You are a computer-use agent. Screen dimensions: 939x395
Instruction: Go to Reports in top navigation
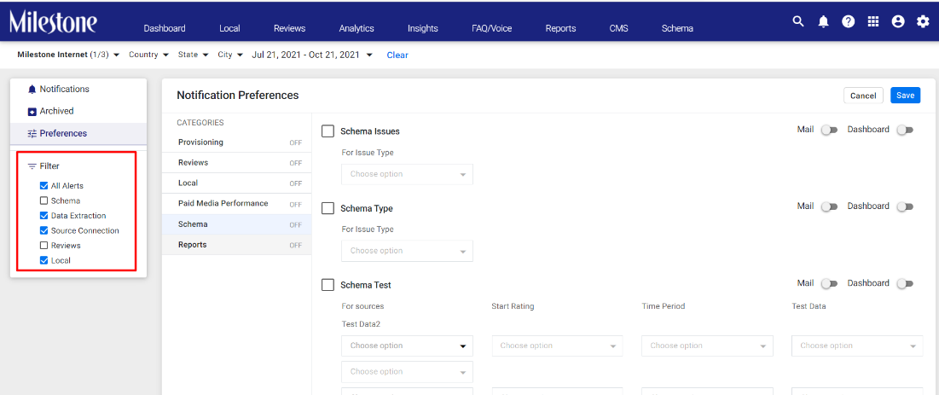point(560,28)
